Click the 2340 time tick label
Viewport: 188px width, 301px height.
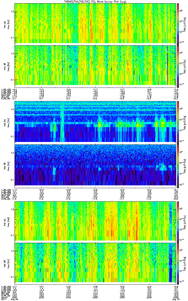[x=149, y=297]
